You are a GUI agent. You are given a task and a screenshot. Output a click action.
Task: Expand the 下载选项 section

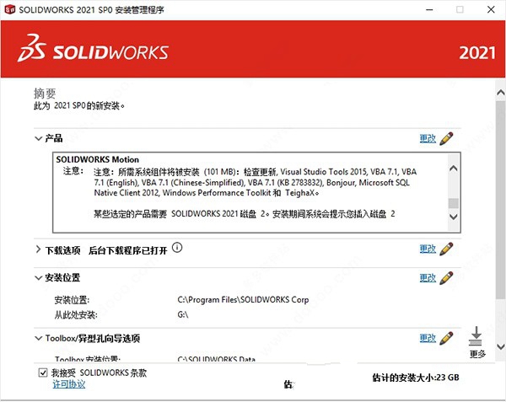pyautogui.click(x=39, y=249)
